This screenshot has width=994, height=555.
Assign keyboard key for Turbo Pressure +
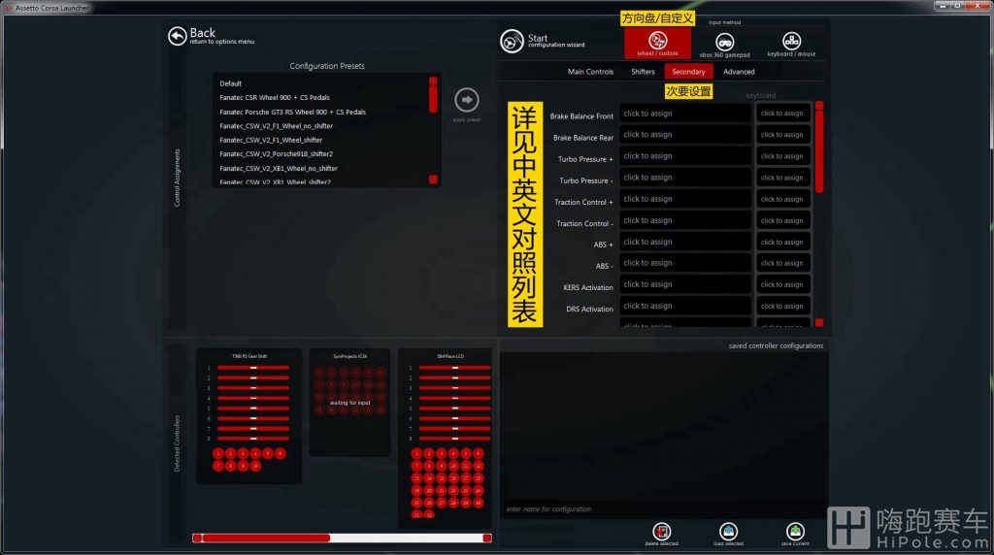(782, 156)
